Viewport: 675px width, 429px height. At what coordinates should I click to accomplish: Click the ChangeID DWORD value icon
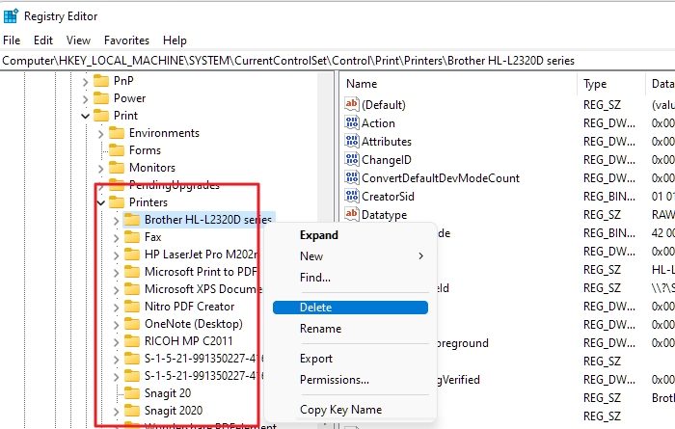(352, 159)
